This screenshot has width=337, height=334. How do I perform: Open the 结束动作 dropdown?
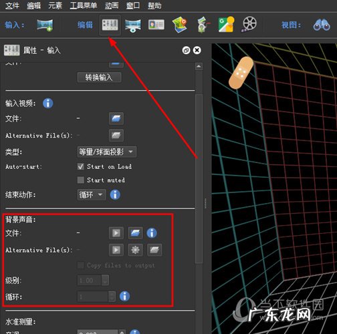(x=92, y=195)
